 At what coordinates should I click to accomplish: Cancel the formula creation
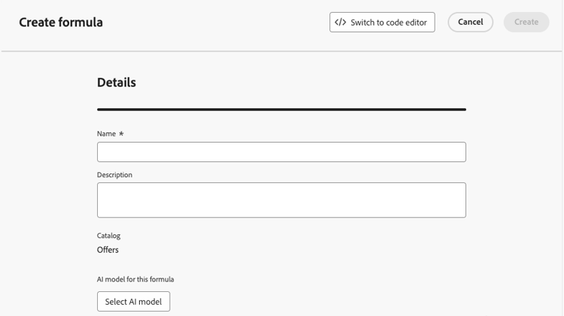click(470, 22)
